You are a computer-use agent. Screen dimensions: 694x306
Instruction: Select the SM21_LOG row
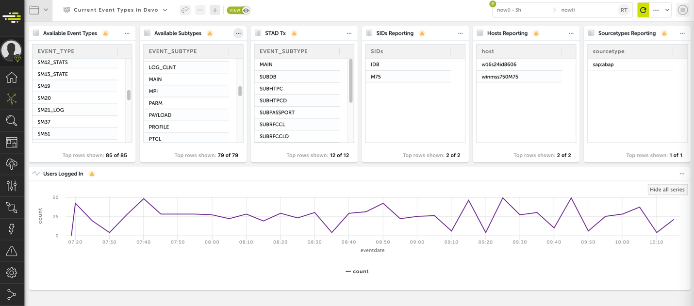click(x=75, y=110)
